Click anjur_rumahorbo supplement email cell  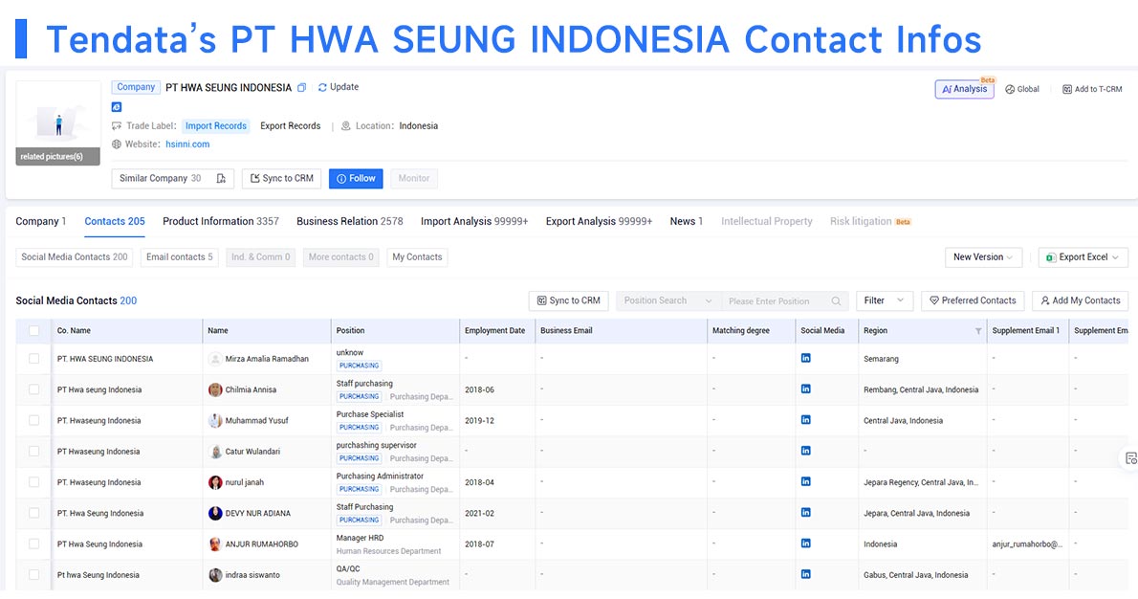[x=1027, y=544]
